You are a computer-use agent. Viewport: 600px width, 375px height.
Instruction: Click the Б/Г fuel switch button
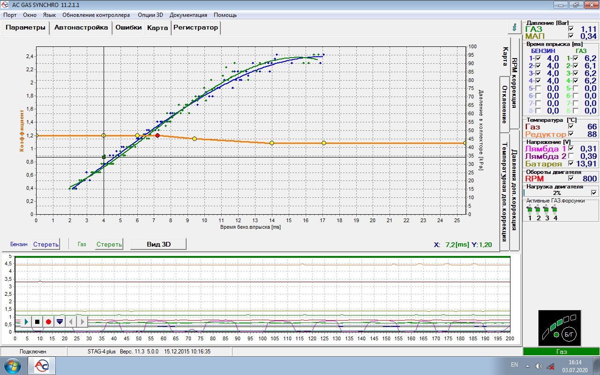[x=569, y=334]
